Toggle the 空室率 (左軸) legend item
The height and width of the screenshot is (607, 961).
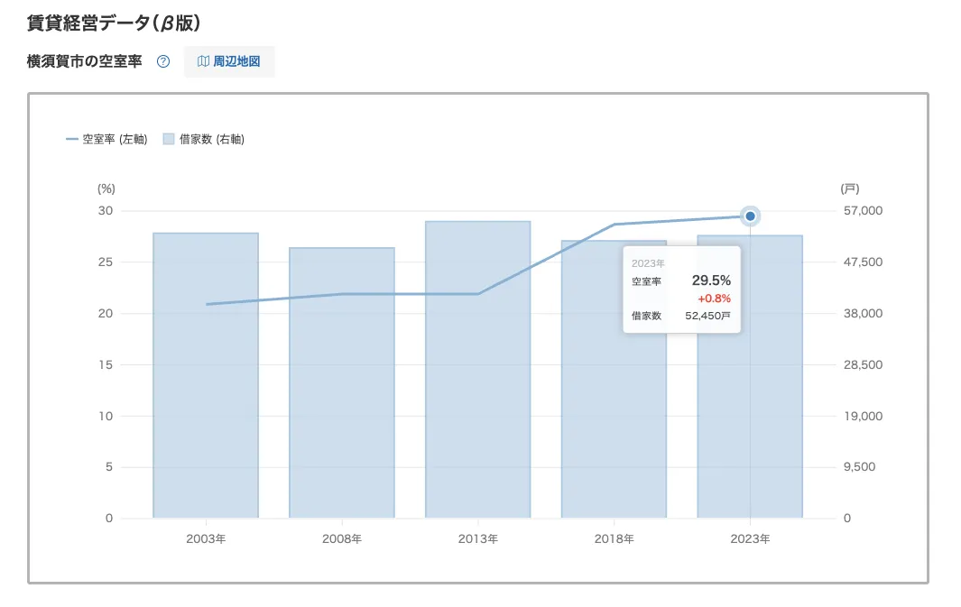pos(106,139)
